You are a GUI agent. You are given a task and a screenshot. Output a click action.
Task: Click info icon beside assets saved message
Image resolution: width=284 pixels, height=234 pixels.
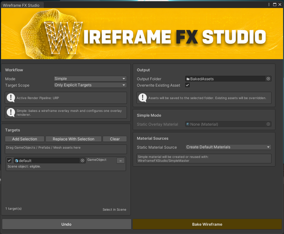[x=143, y=98]
